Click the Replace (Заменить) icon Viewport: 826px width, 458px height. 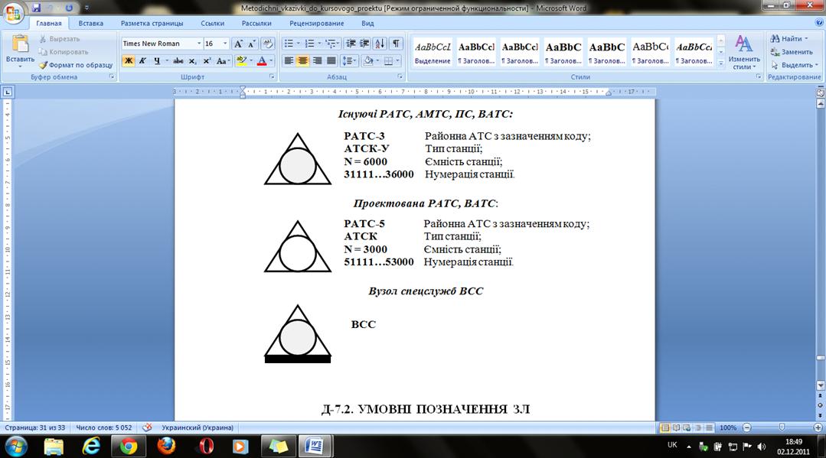click(x=791, y=52)
